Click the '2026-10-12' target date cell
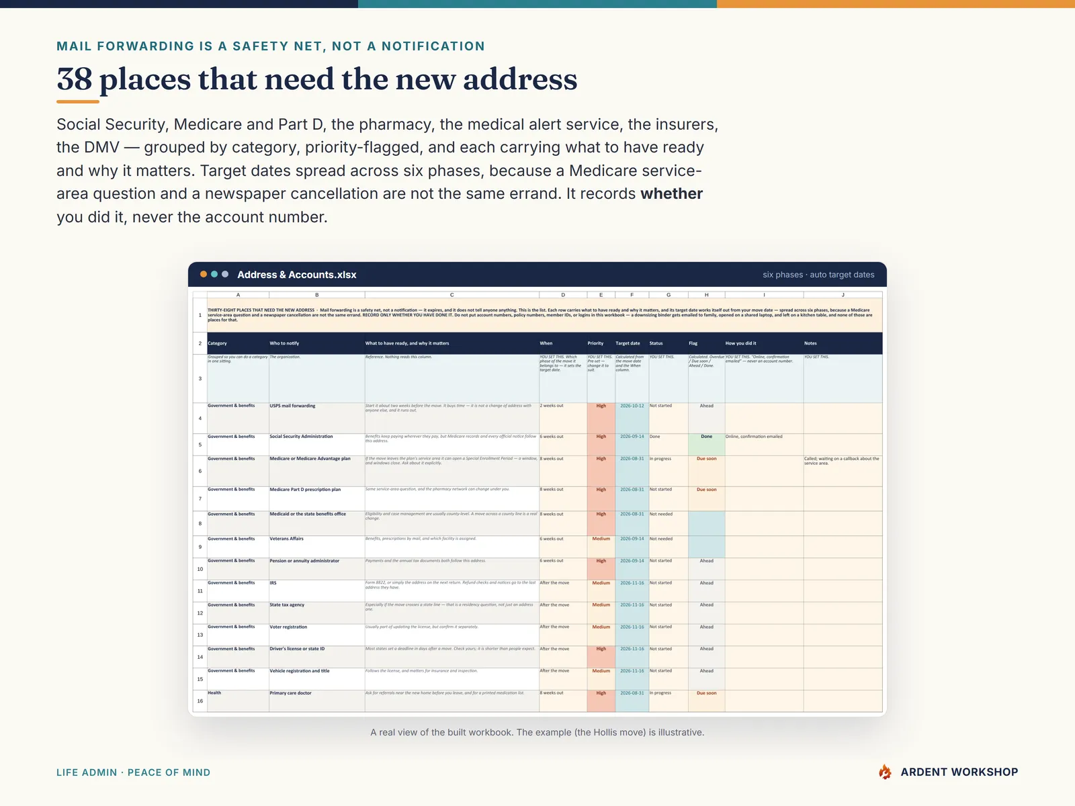1075x806 pixels. 632,418
